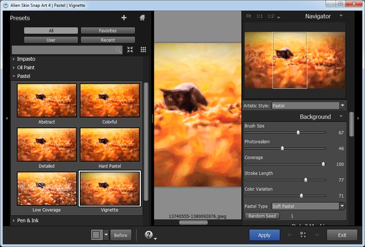This screenshot has height=247, width=365.
Task: Click the left panel collapse arrow
Action: coord(6,118)
